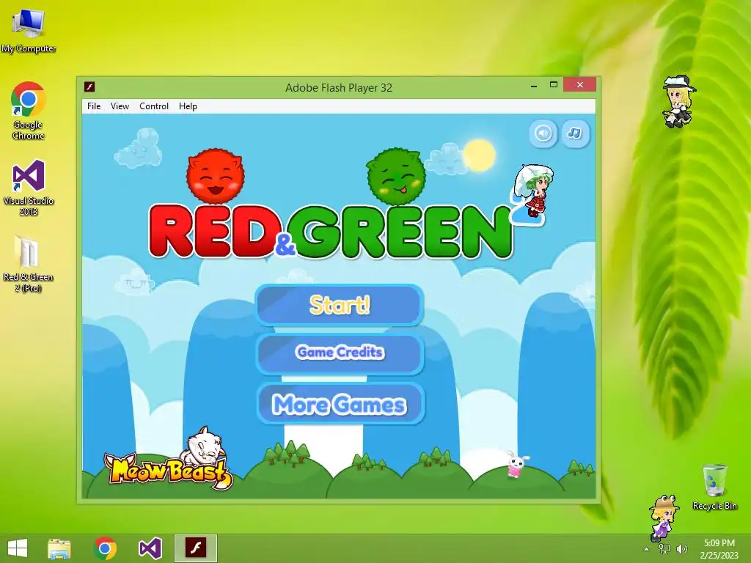Click the Adobe Flash Player 32 title text
This screenshot has height=563, width=751.
coord(339,88)
